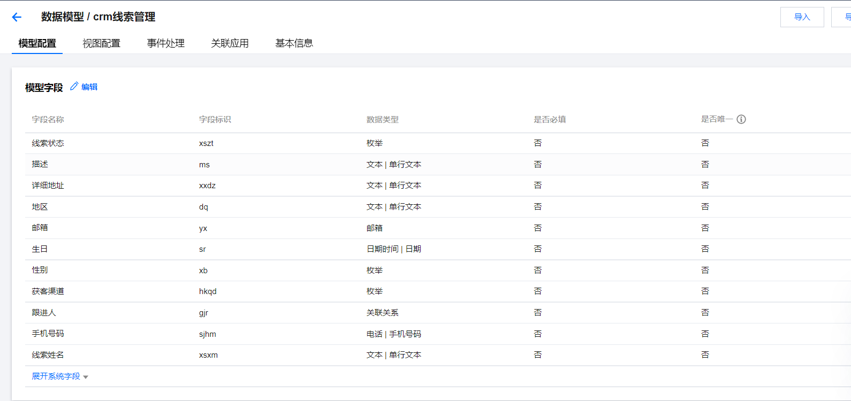The image size is (851, 401).
Task: Select the 性别 field name
Action: point(40,270)
